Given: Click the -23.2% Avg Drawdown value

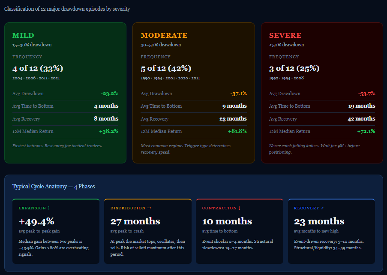Looking at the screenshot, I should click(x=110, y=94).
